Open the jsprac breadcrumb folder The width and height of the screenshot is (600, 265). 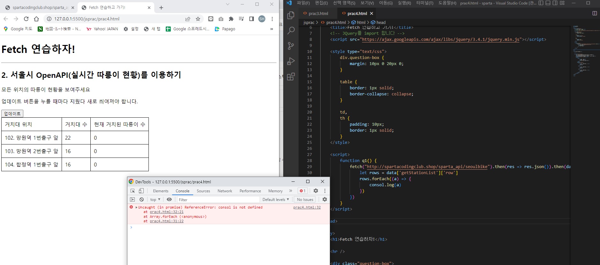point(309,22)
